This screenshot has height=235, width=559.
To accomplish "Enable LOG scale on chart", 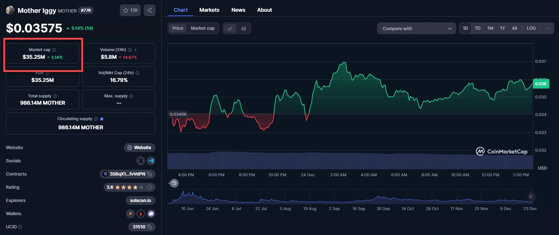I will [531, 28].
